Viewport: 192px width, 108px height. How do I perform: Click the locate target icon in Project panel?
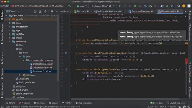(x=35, y=11)
